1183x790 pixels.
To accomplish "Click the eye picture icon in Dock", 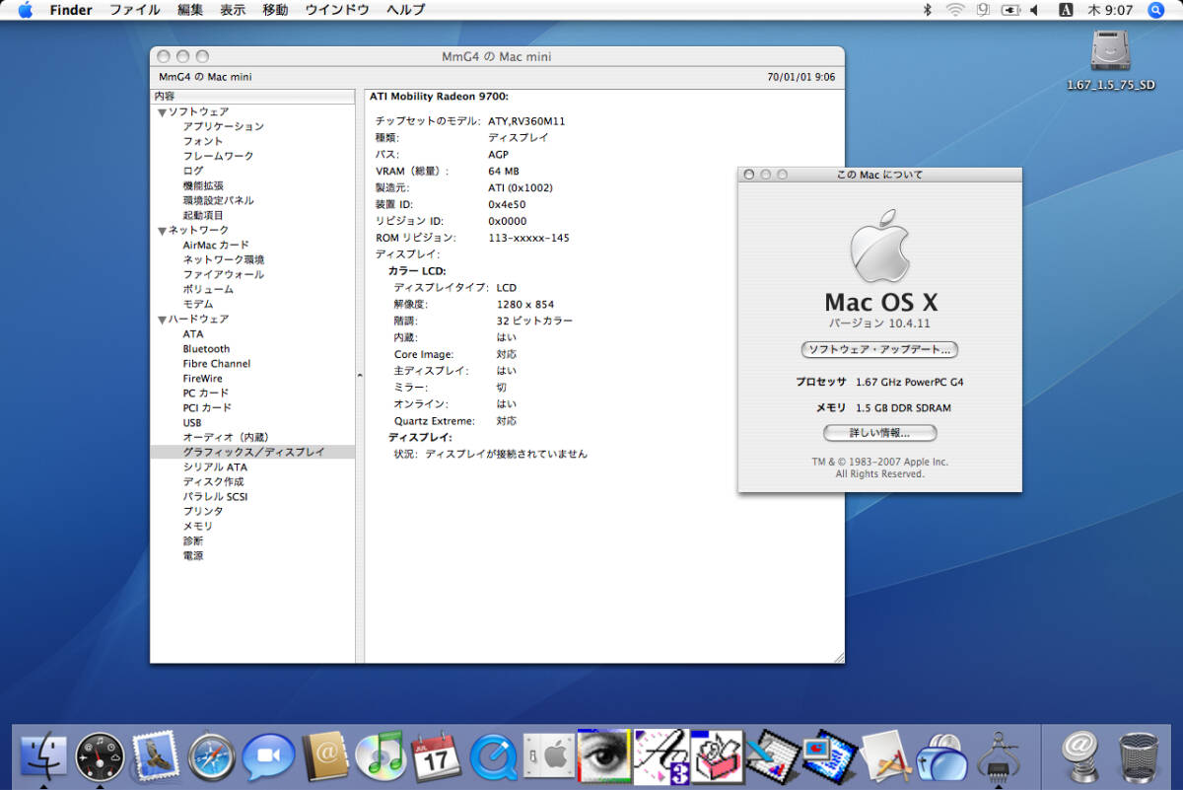I will tap(603, 756).
